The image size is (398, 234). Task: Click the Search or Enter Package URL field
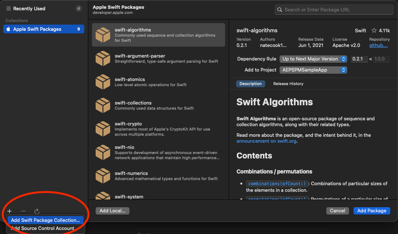click(334, 10)
